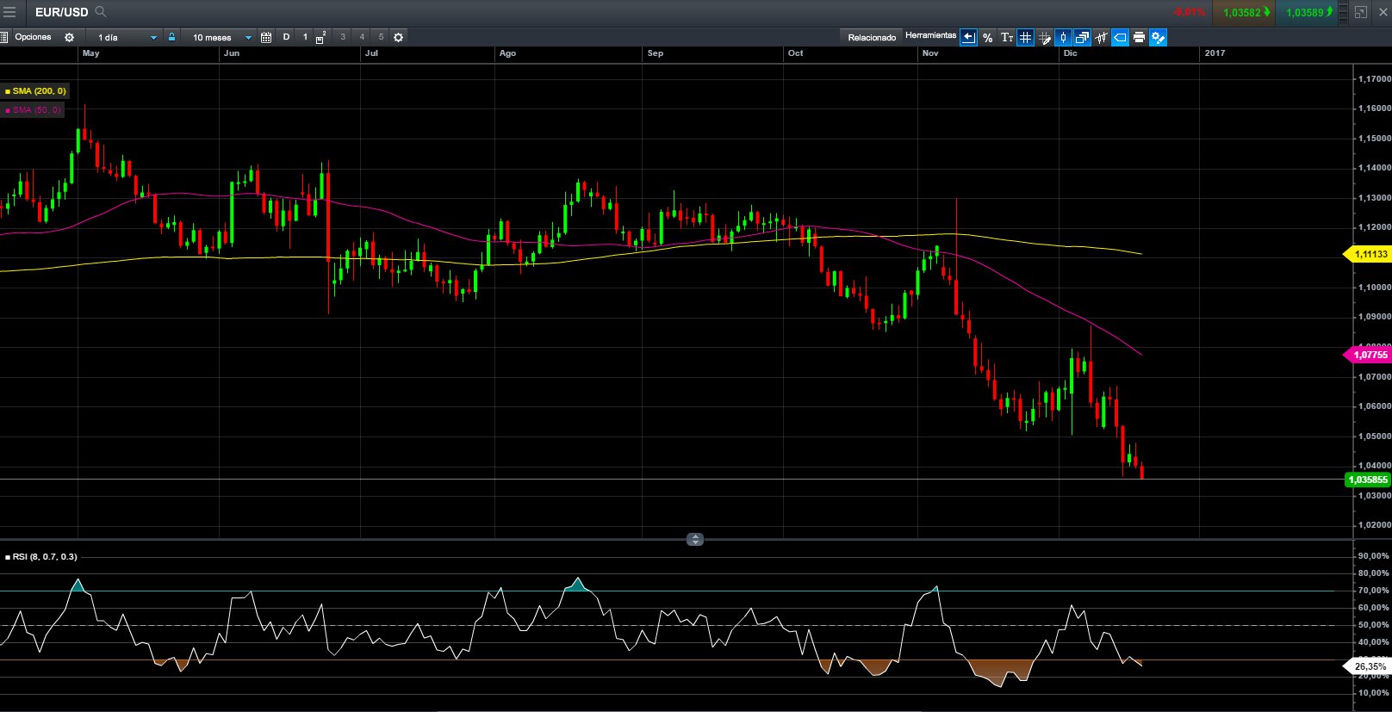Pop out the chart window

coord(1361,12)
